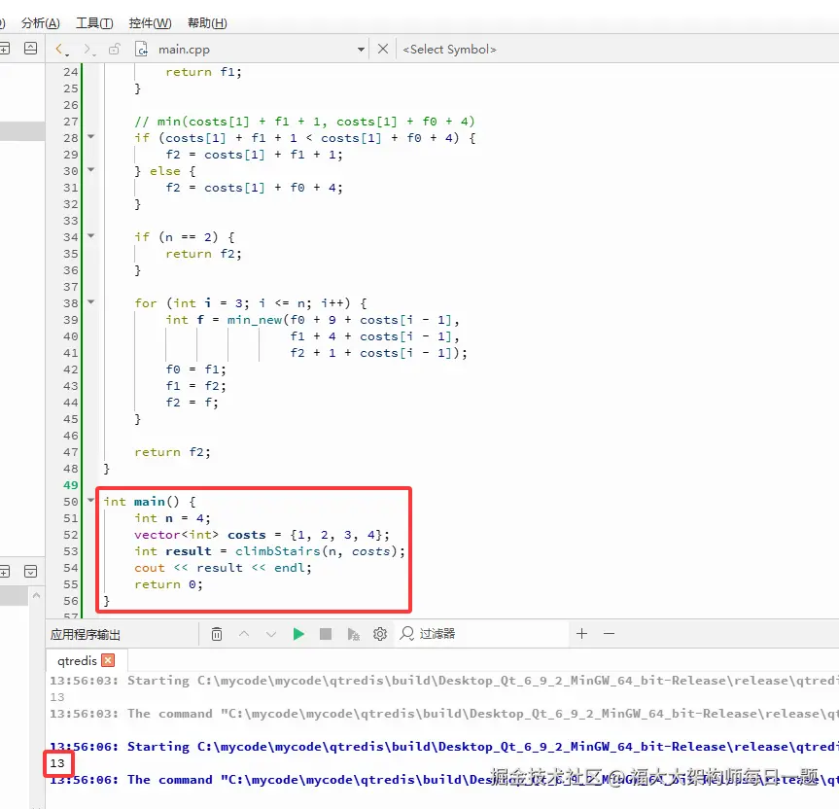This screenshot has width=839, height=809.
Task: Zoom out output with the minus button
Action: 609,634
